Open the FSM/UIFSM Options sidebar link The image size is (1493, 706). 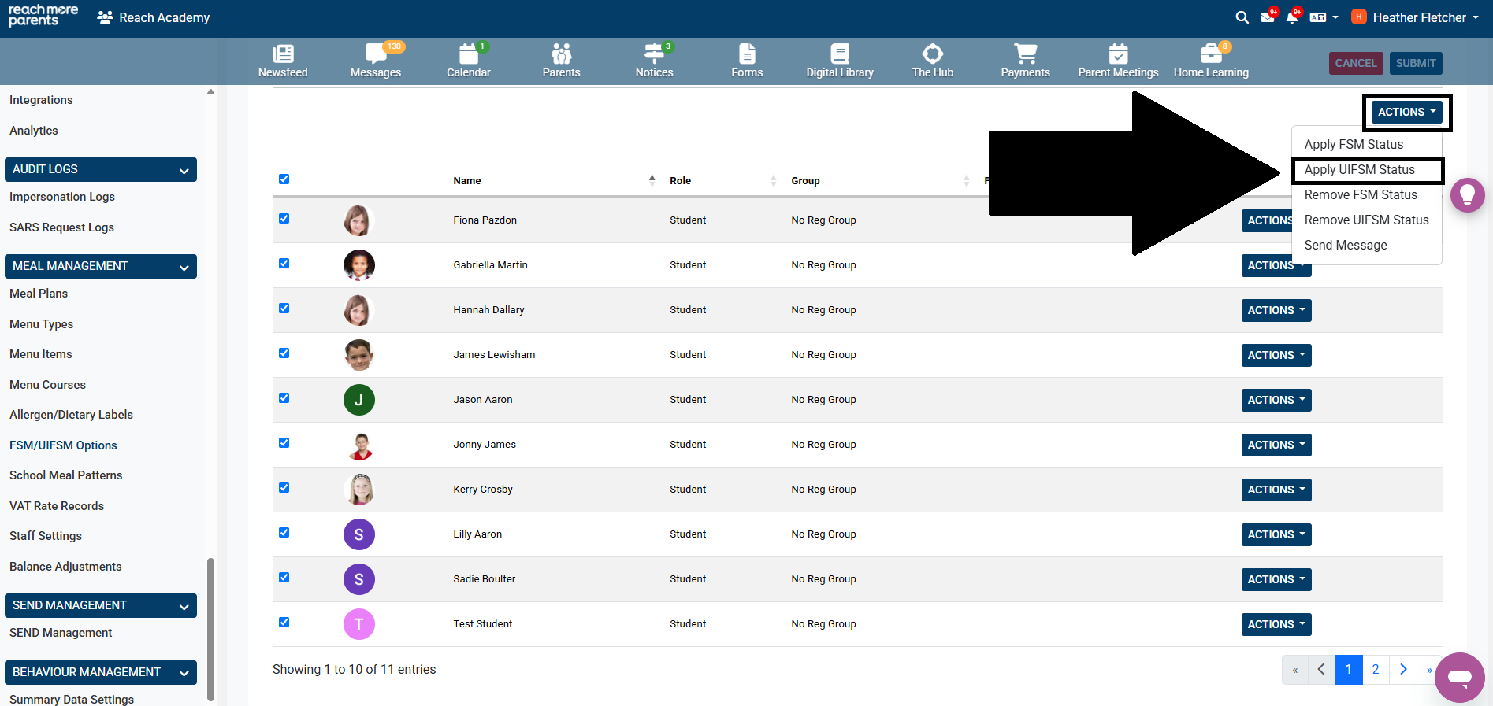click(x=63, y=445)
